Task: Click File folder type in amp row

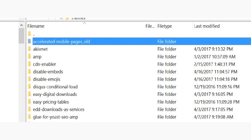Action: (167, 57)
